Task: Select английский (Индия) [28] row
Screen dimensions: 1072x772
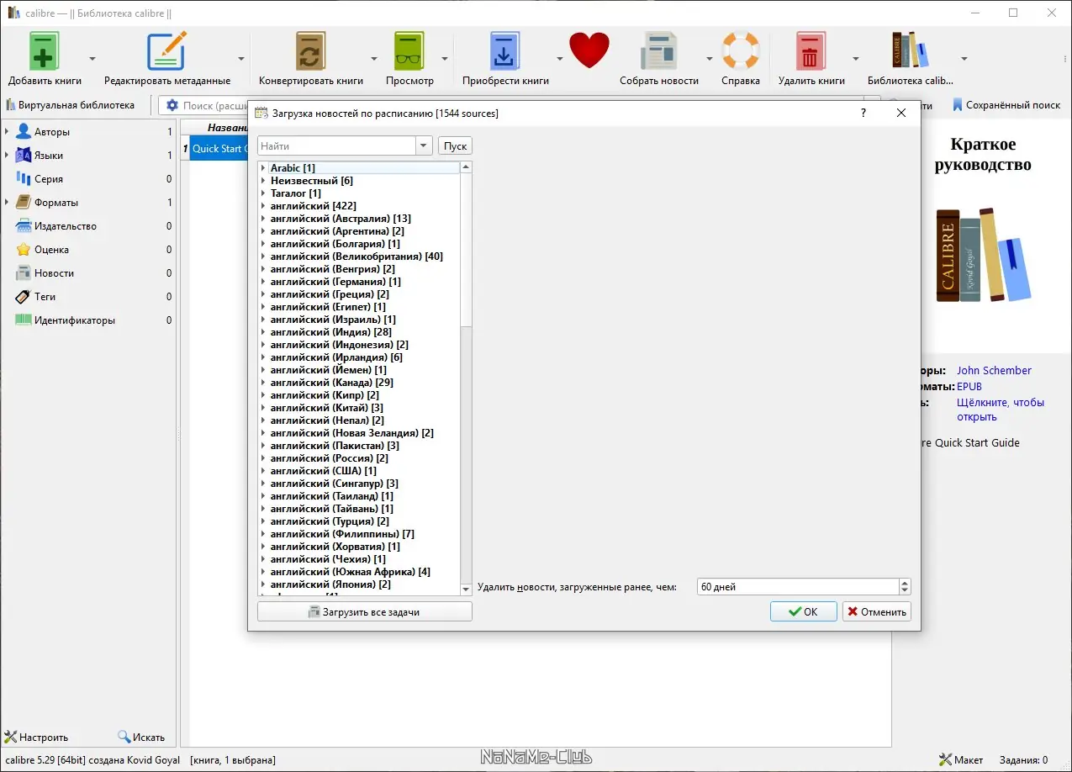Action: (x=331, y=332)
